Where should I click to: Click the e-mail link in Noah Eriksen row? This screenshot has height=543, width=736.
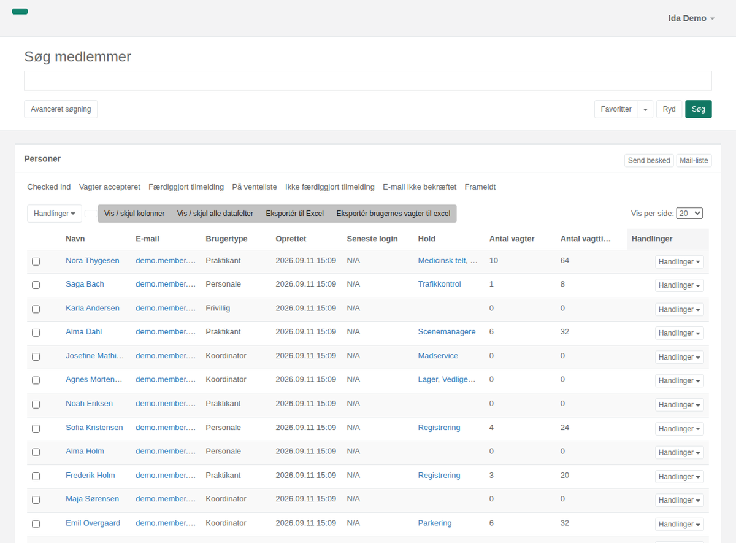(166, 404)
